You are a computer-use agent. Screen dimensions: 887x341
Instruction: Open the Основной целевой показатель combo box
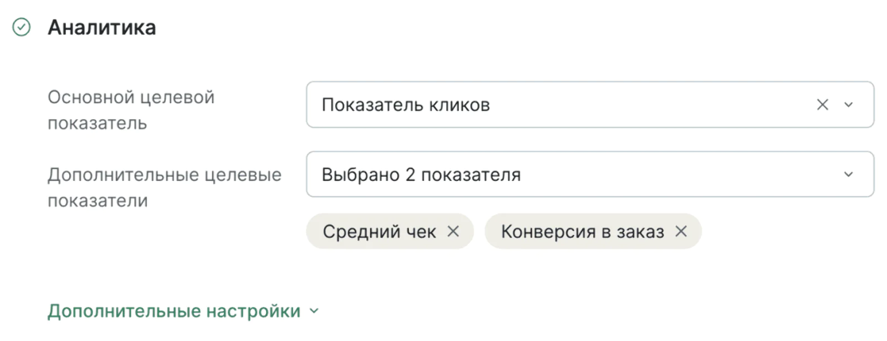(x=590, y=105)
